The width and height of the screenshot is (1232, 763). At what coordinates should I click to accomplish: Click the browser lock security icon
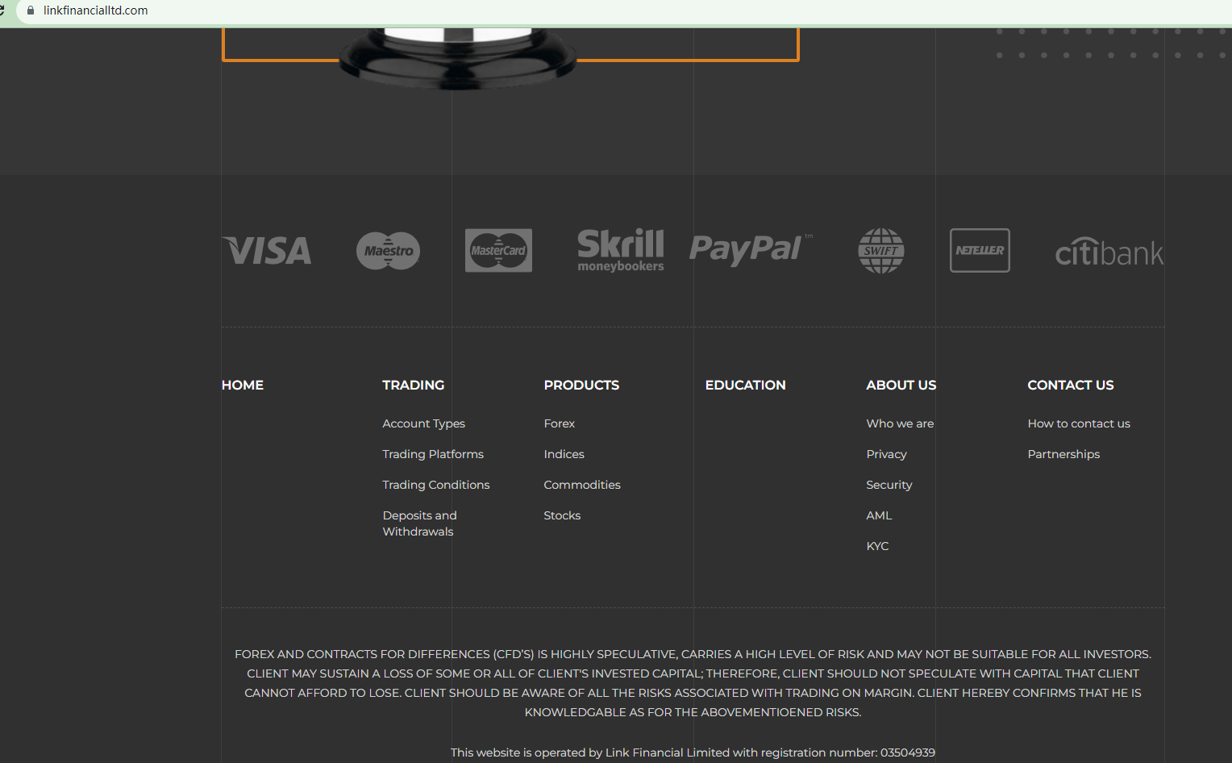(x=31, y=10)
